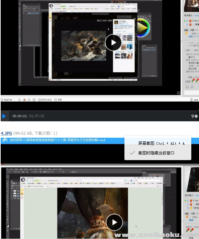Switch to the 讨论 tab in the lower chat panel
Viewport: 199px width, 239px height.
187,213
